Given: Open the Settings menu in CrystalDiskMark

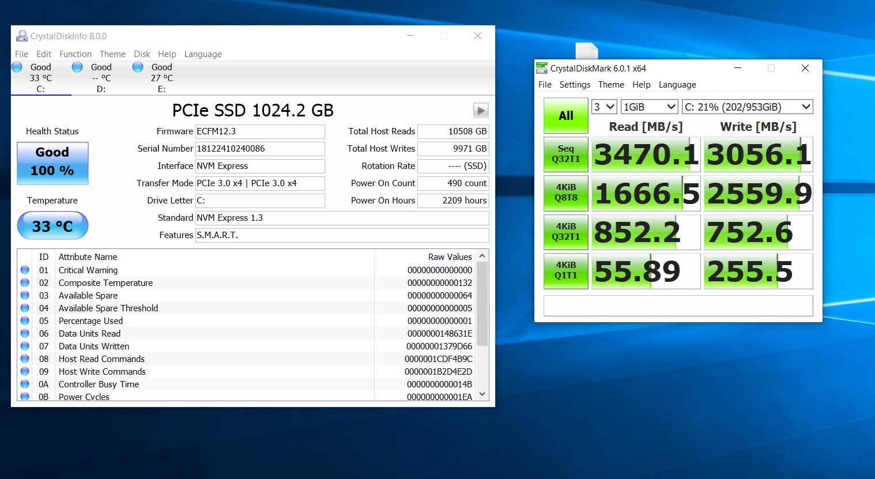Looking at the screenshot, I should pos(575,85).
